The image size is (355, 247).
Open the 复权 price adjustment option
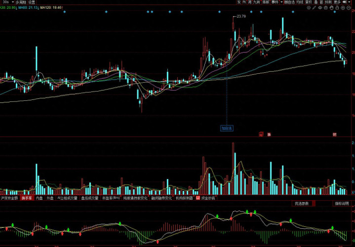tap(309, 2)
